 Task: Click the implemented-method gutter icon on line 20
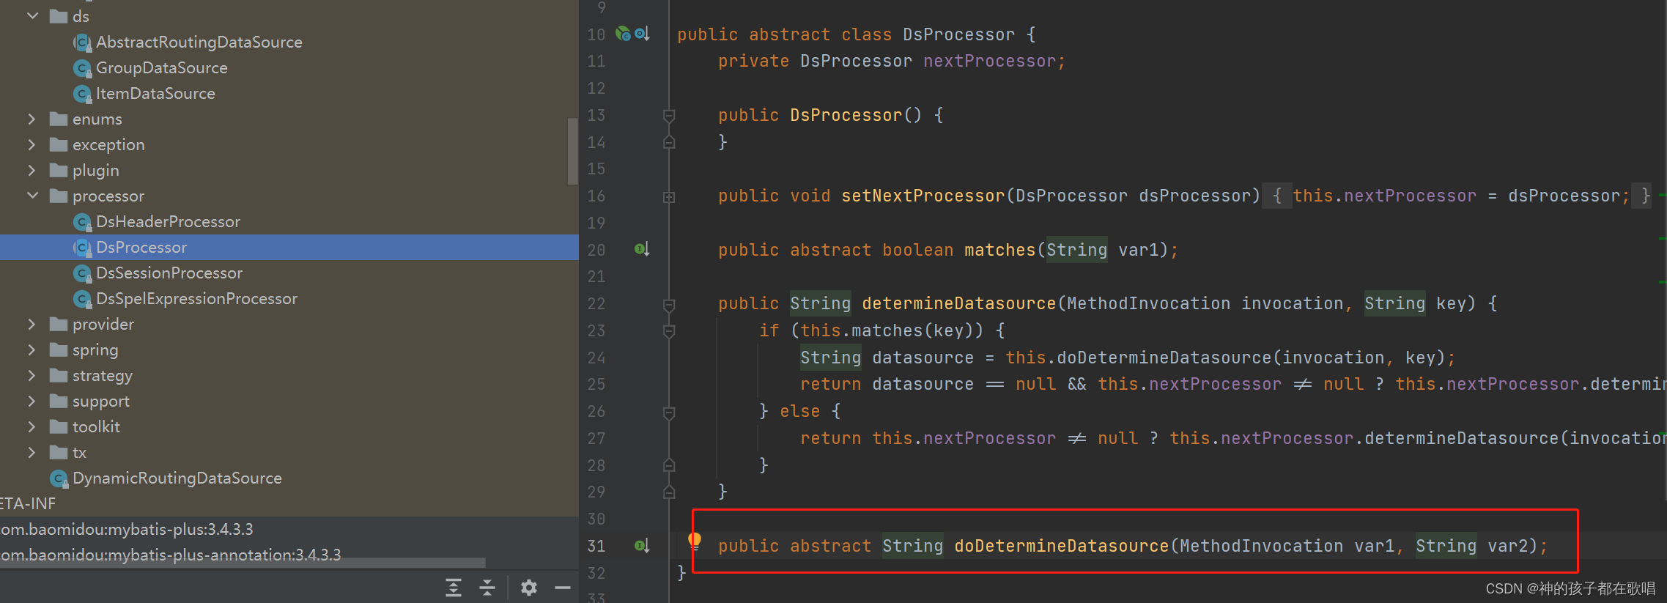[642, 249]
